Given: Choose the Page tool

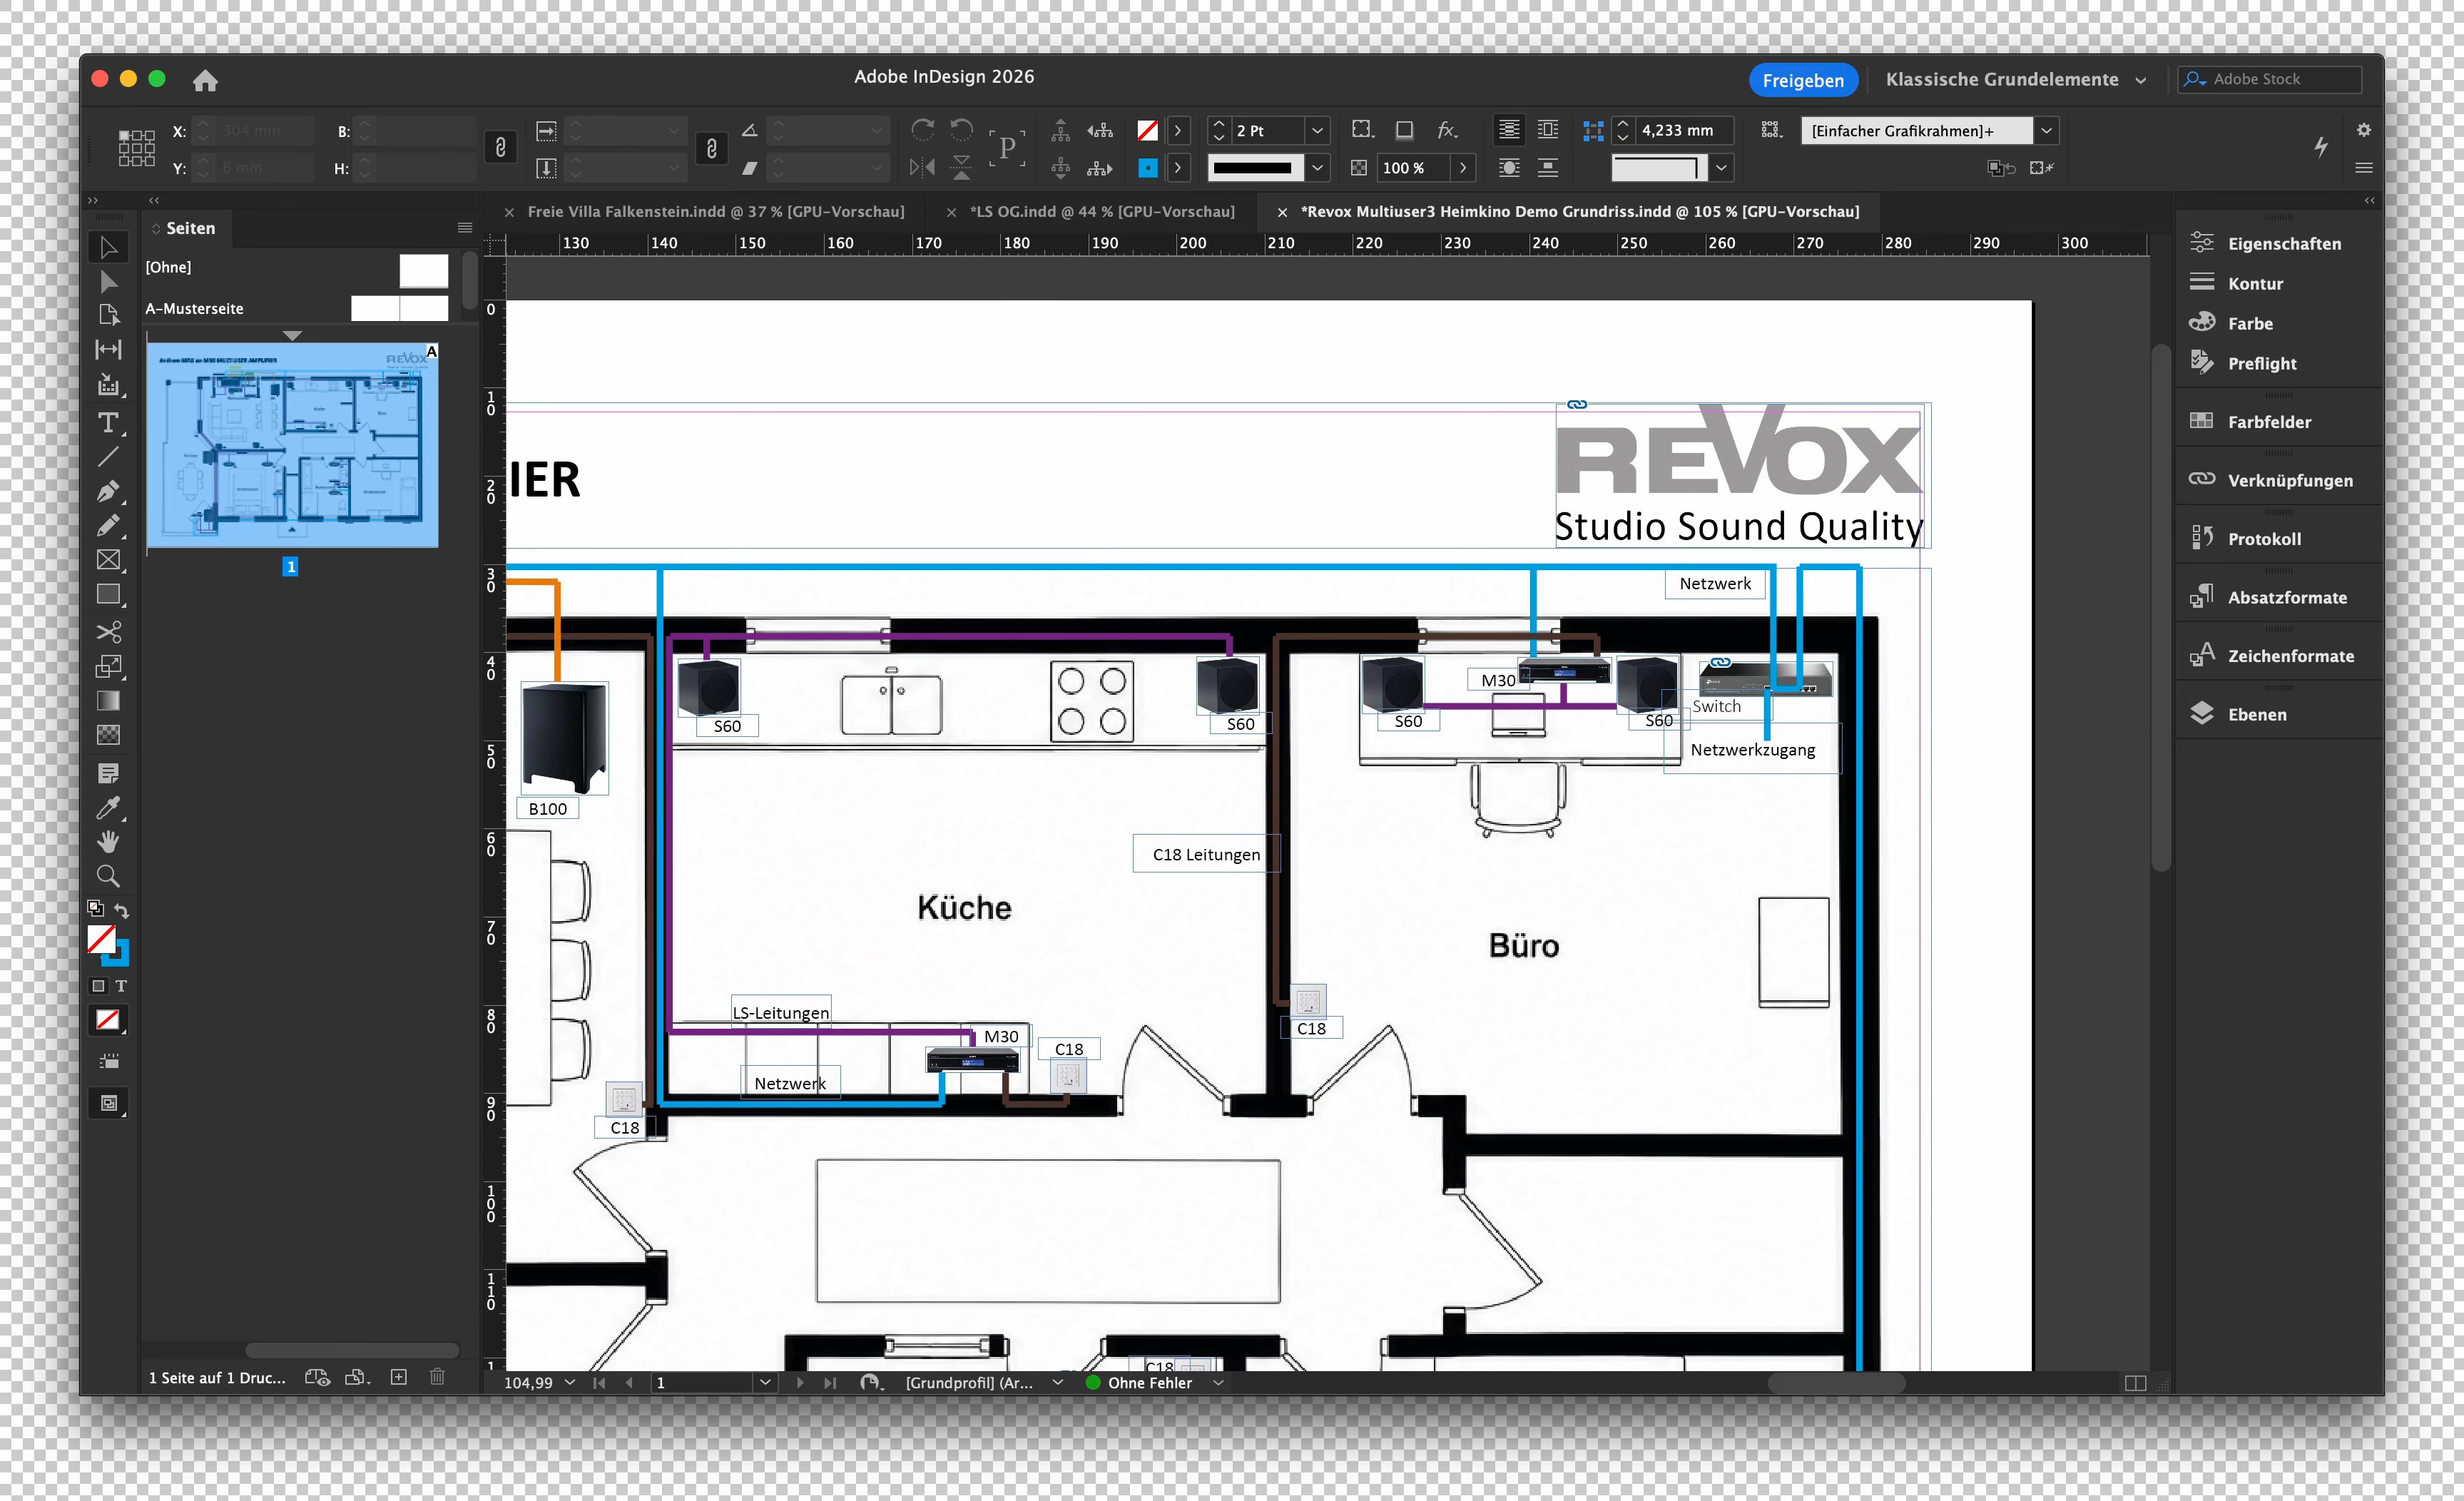Looking at the screenshot, I should 108,315.
